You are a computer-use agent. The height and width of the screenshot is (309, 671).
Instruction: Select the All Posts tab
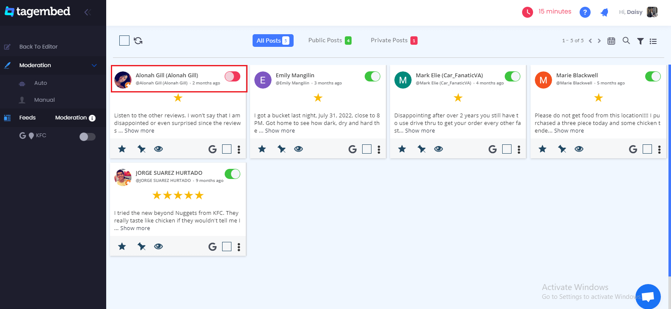point(273,41)
